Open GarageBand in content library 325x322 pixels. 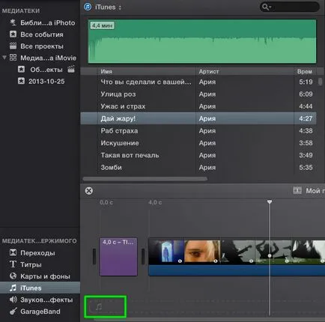tap(40, 312)
